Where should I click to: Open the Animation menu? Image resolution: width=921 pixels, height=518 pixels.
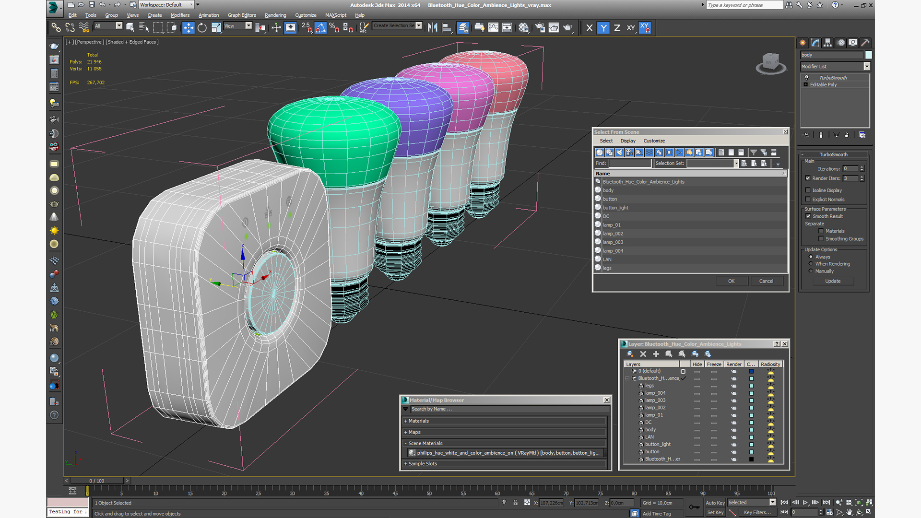click(x=209, y=15)
